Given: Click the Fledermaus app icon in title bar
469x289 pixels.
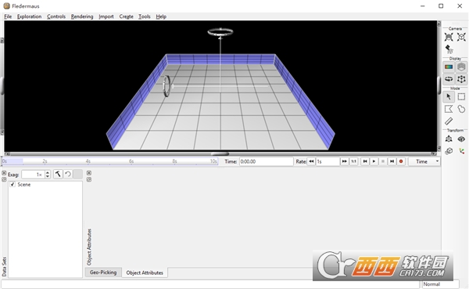Looking at the screenshot, I should point(6,5).
